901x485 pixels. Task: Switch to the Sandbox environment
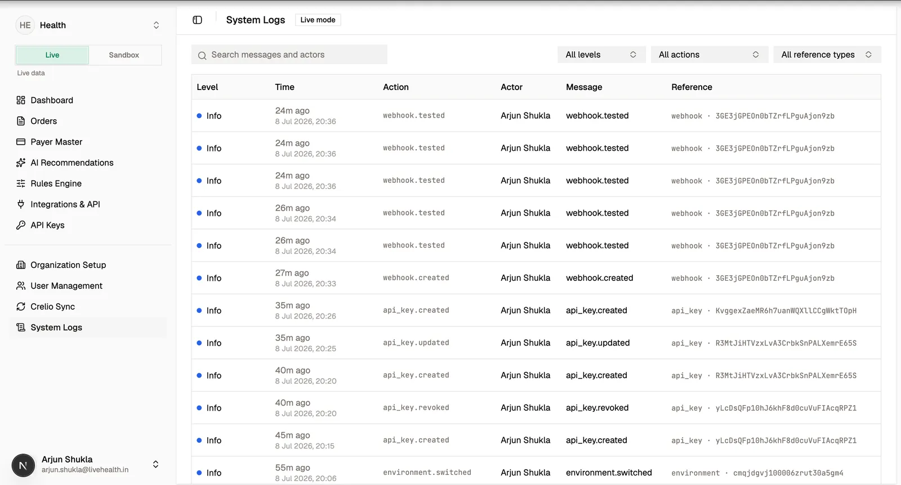(124, 55)
